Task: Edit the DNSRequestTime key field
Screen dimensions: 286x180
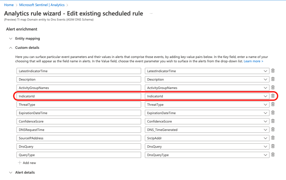Action: [78, 130]
